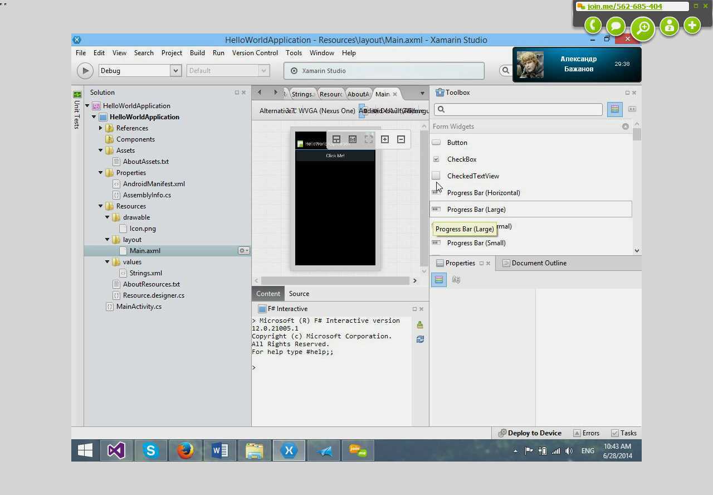The width and height of the screenshot is (713, 495).
Task: Open the File menu
Action: (x=81, y=53)
